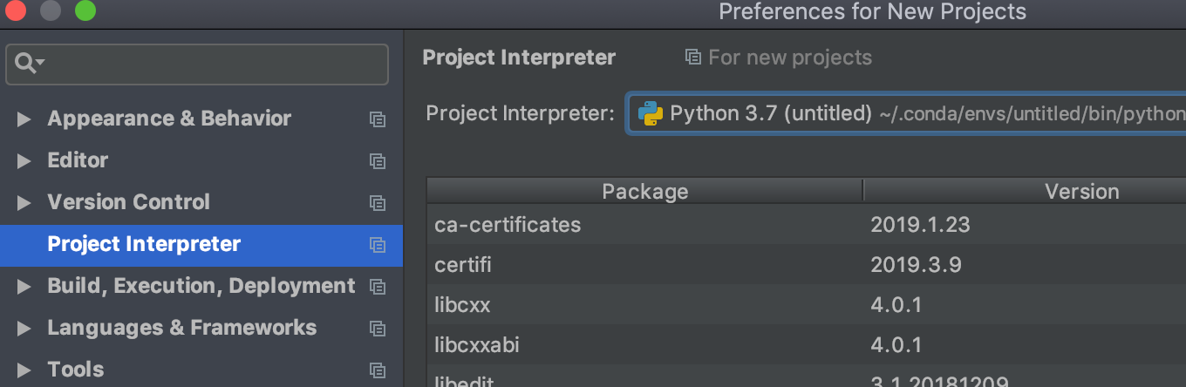Viewport: 1186px width, 387px height.
Task: Click copy icon beside Editor
Action: [x=378, y=161]
